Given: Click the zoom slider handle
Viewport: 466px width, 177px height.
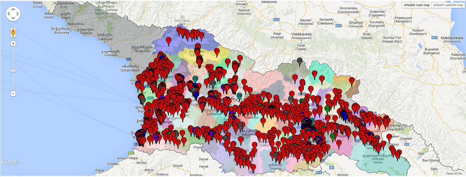Looking at the screenshot, I should pos(13,71).
